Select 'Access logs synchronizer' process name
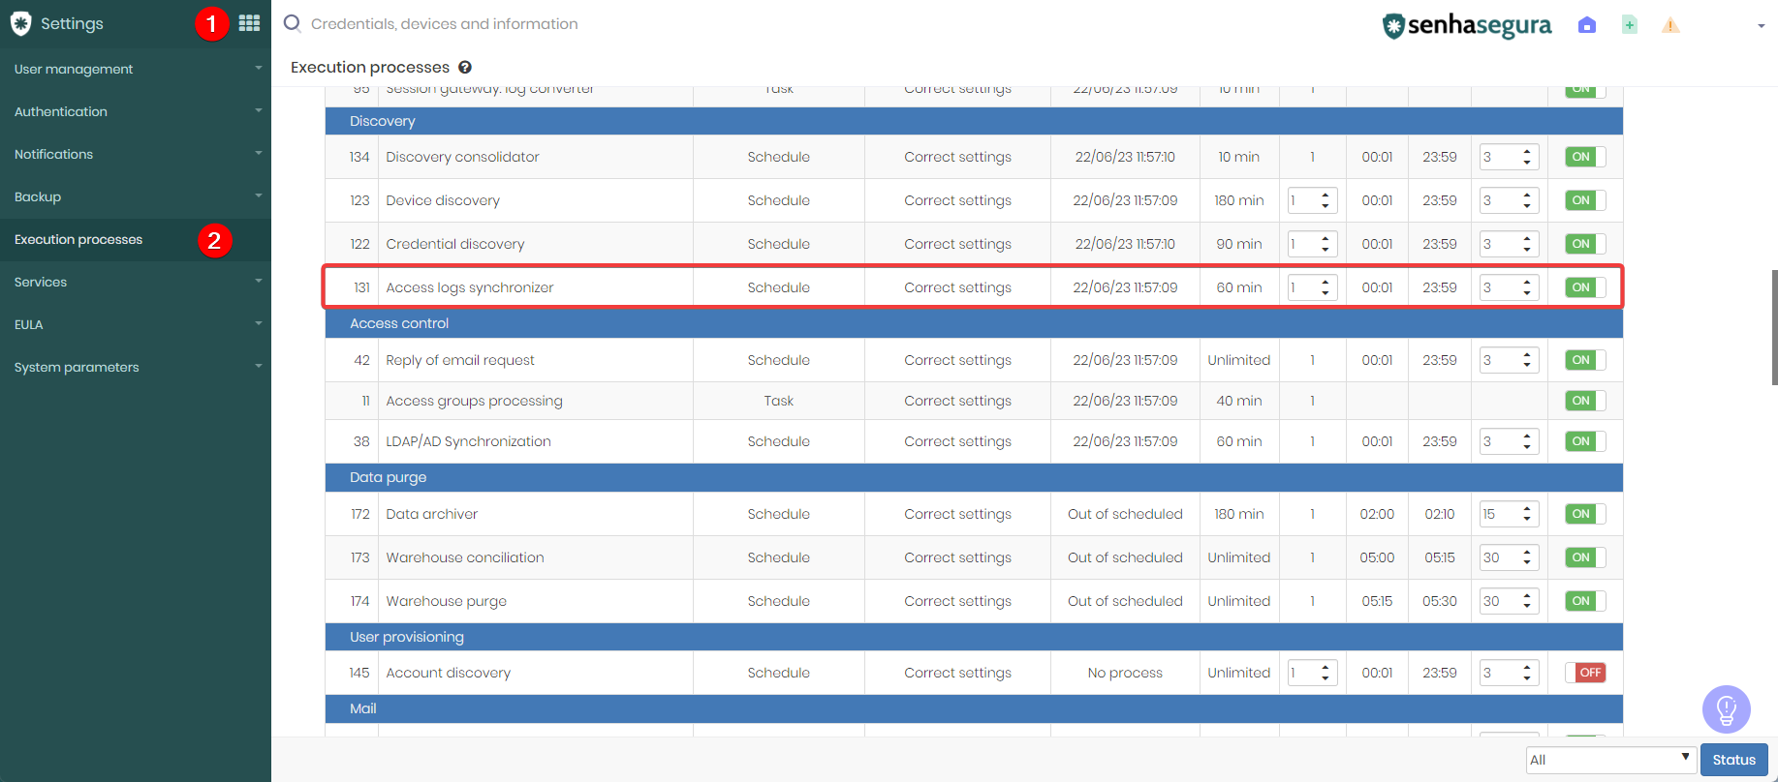 point(470,287)
